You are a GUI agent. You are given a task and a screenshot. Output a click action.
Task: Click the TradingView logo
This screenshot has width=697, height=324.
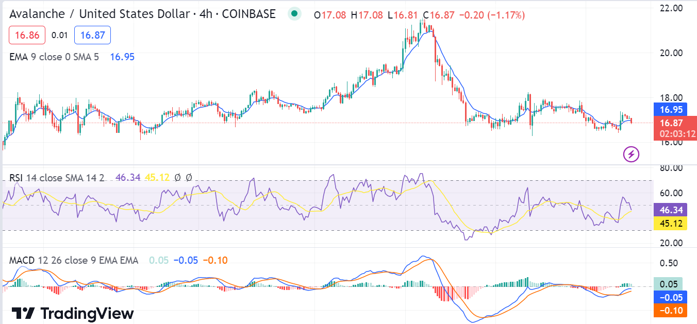[x=73, y=313]
